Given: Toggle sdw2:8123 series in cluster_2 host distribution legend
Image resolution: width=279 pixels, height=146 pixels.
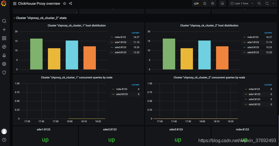Looking at the screenshot, I should click(x=253, y=47).
